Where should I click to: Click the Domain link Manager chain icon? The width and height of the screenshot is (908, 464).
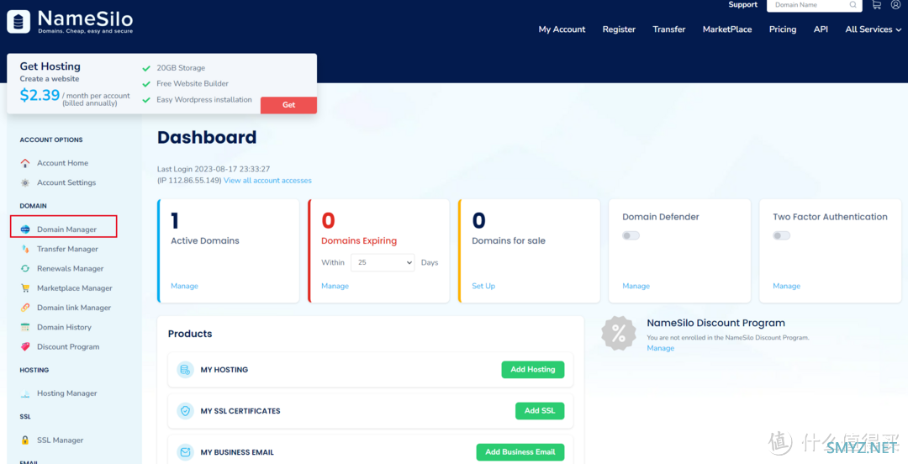point(25,308)
